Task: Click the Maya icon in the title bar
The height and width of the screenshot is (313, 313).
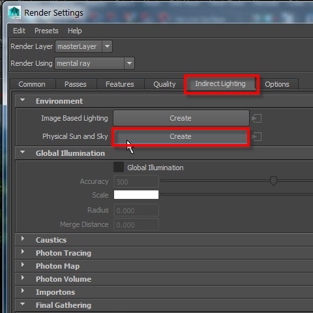Action: pos(14,12)
